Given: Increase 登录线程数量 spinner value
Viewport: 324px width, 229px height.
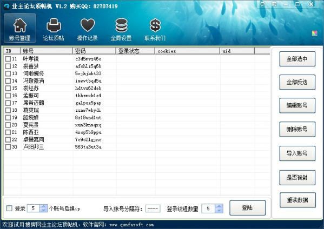Looking at the screenshot, I should [219, 206].
